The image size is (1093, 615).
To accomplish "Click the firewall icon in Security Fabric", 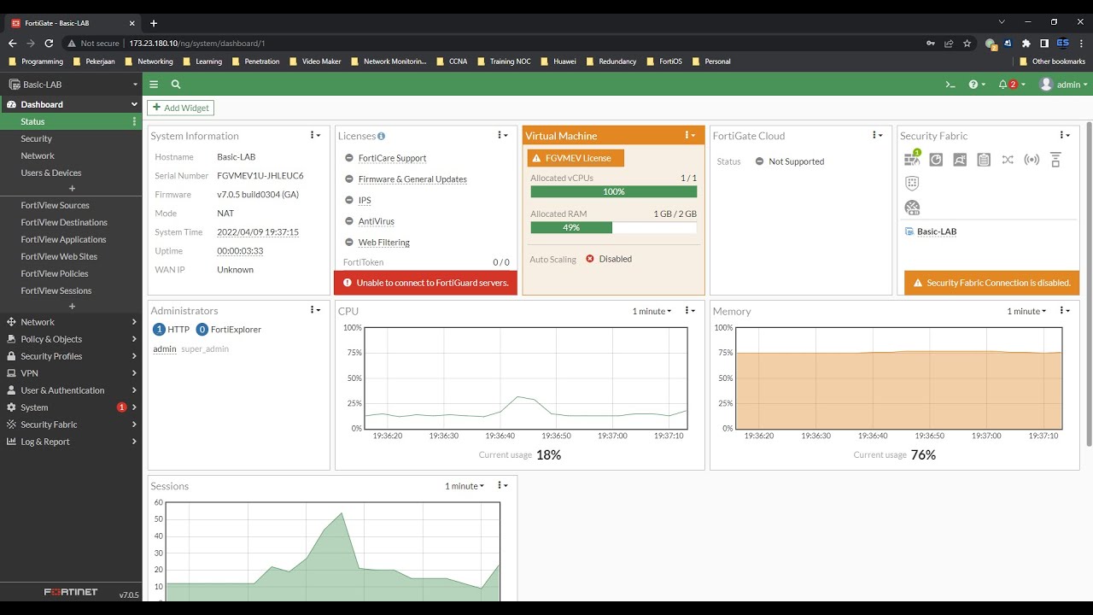I will click(x=913, y=159).
